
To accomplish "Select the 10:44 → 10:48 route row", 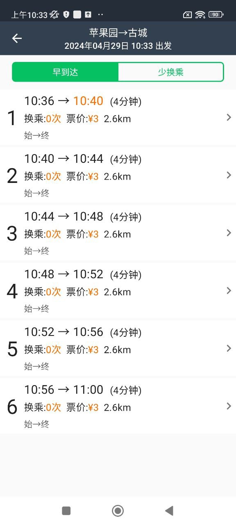I will pos(118,233).
